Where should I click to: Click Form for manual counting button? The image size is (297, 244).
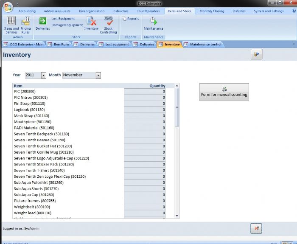(x=224, y=92)
